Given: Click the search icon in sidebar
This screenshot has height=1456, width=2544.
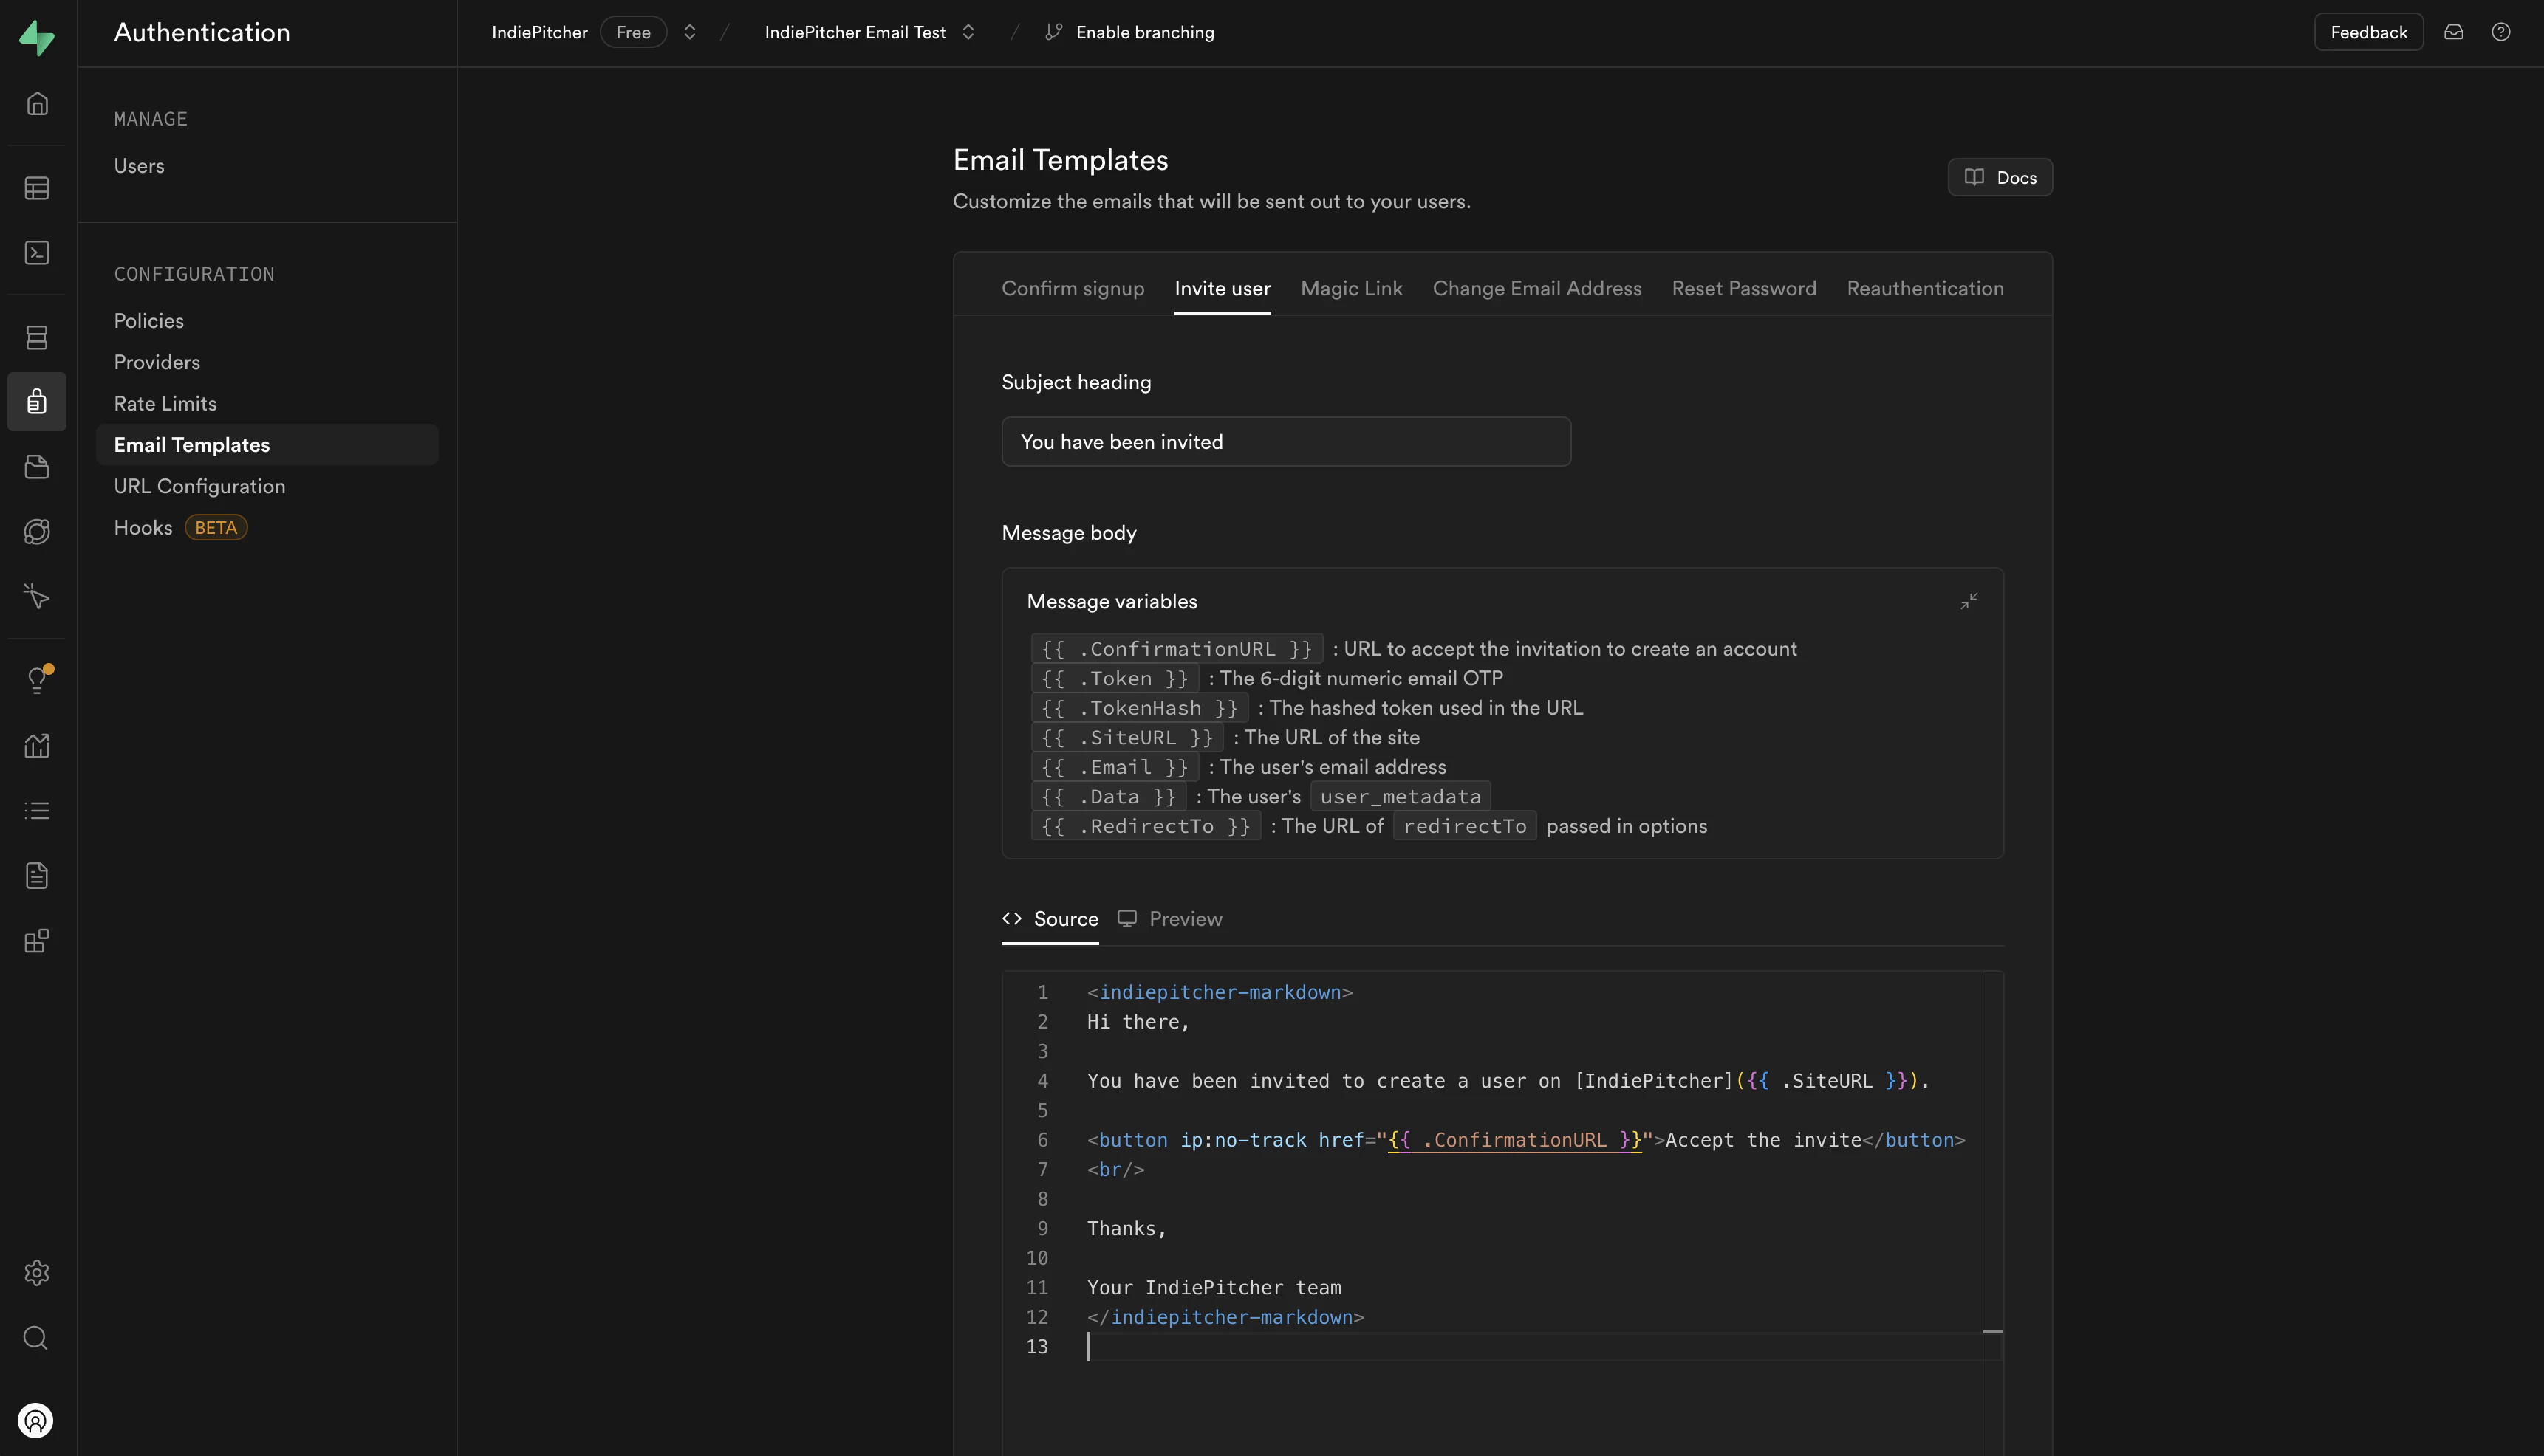Looking at the screenshot, I should (x=37, y=1337).
